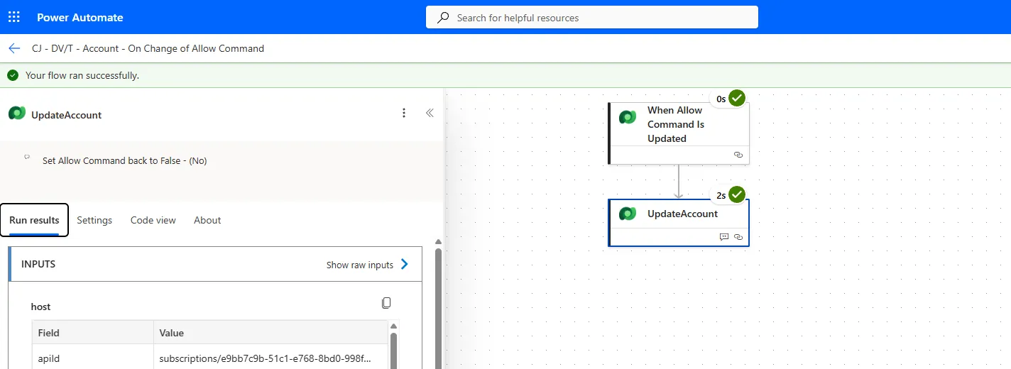Click the connection link icon on UpdateAccount card

point(738,236)
